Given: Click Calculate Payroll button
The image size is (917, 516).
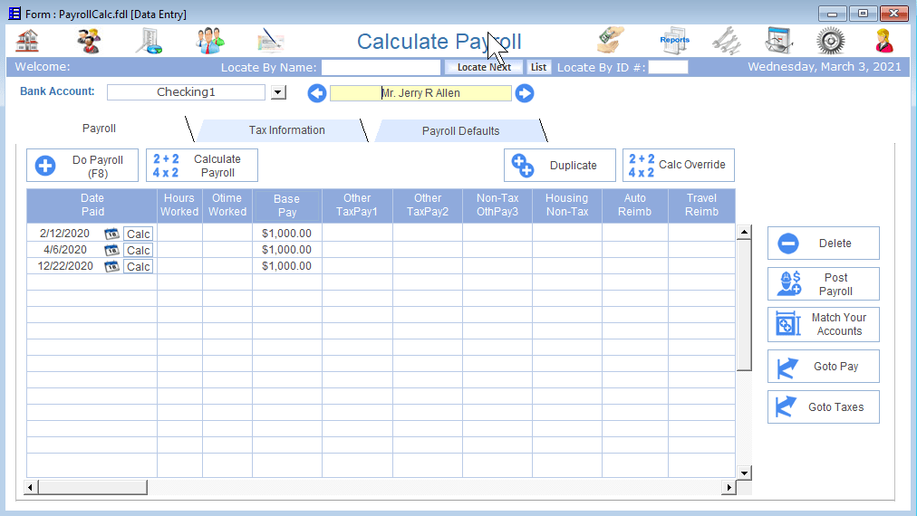Looking at the screenshot, I should click(x=202, y=166).
